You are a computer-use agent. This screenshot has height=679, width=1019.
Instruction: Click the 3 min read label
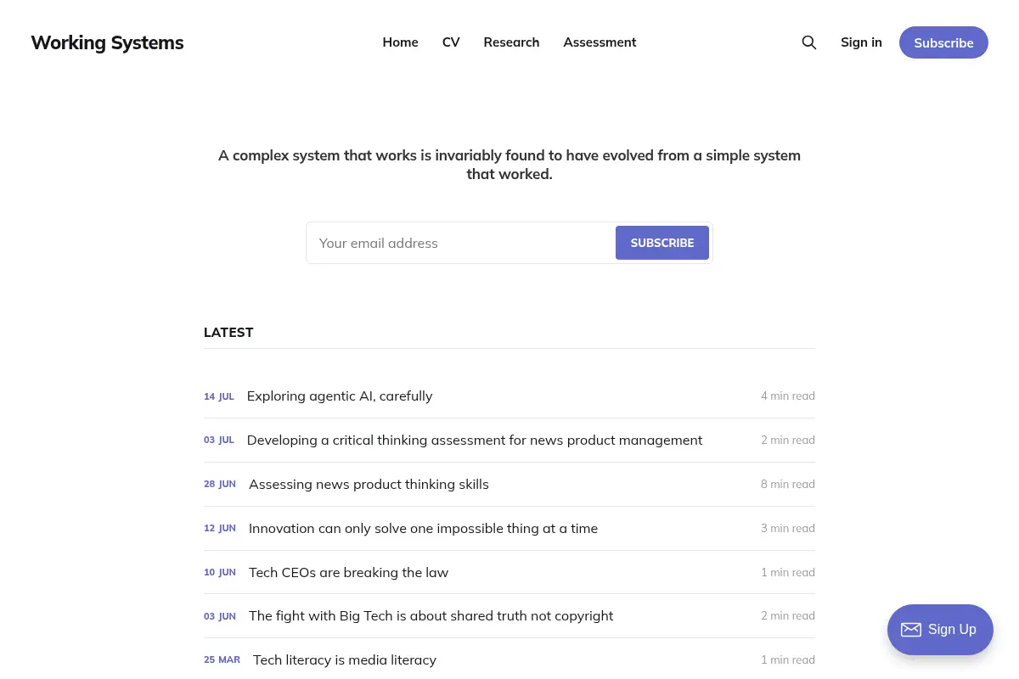788,528
